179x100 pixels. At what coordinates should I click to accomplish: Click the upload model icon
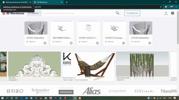click(166, 13)
